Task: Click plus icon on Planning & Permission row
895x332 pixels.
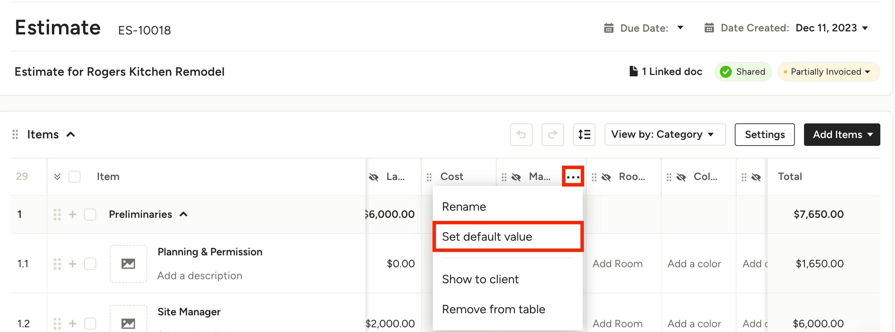Action: coord(73,263)
